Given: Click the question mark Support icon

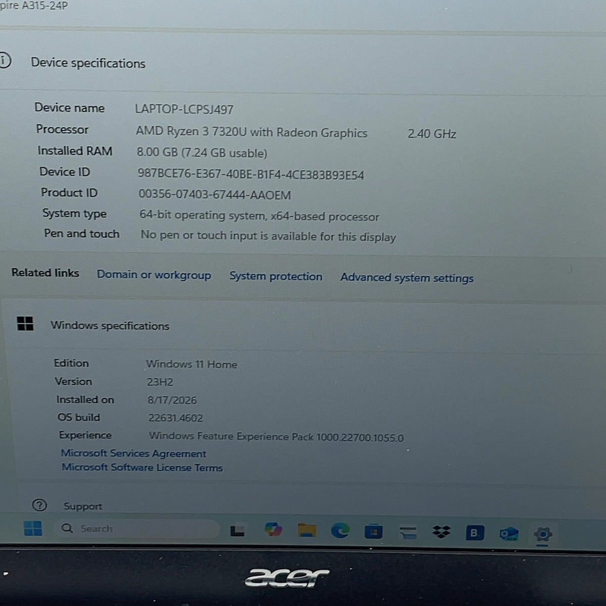Looking at the screenshot, I should click(x=39, y=505).
